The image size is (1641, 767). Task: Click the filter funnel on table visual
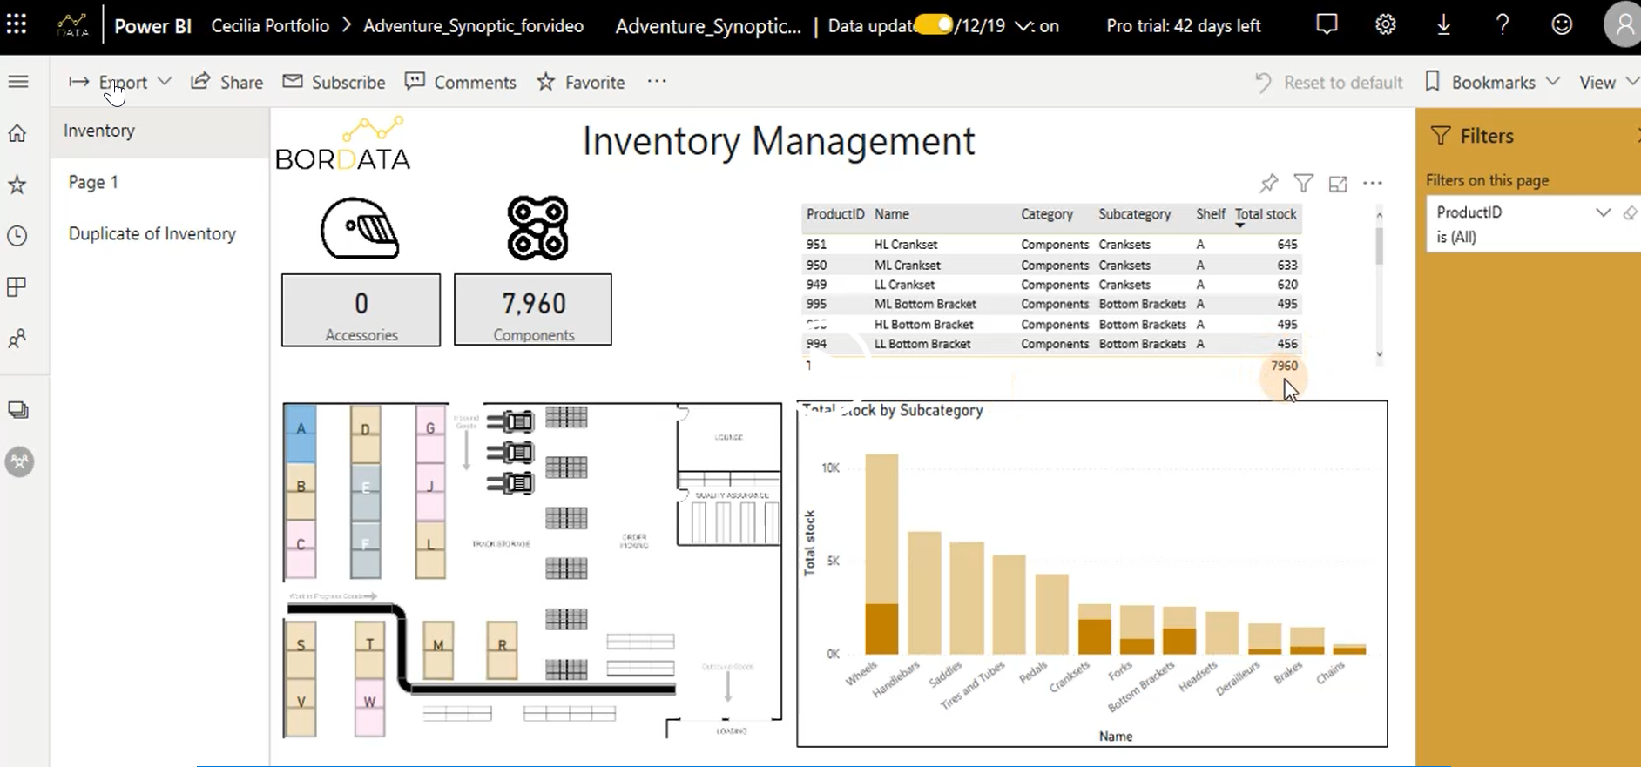1304,183
